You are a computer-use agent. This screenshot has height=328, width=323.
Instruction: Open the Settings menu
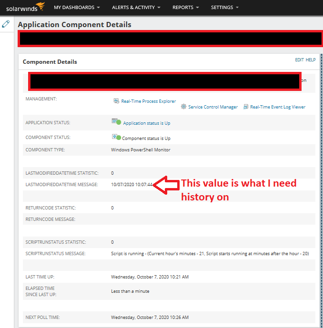click(224, 7)
